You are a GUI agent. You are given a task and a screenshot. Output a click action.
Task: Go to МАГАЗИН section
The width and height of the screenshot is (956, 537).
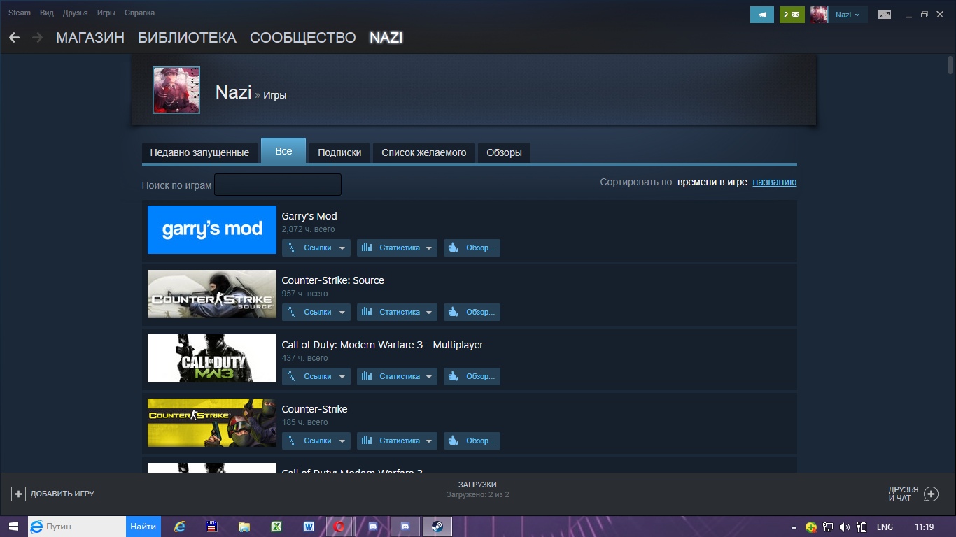click(x=90, y=38)
